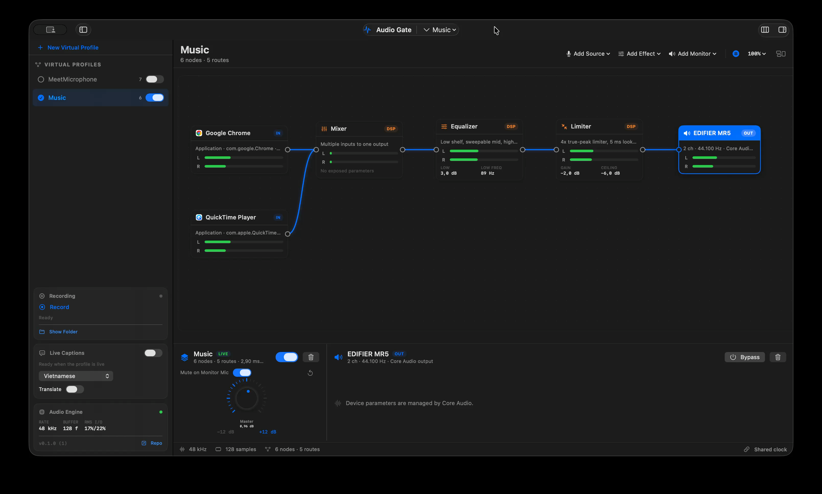
Task: Click the Equalizer LOW 3,0 dB value
Action: coord(449,173)
